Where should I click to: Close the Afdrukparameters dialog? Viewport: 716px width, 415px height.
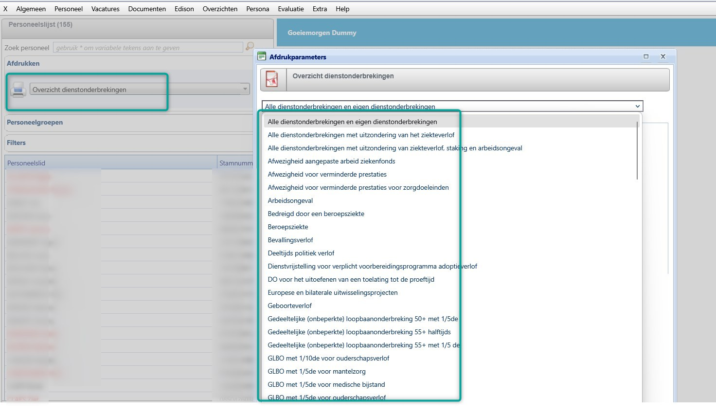click(662, 56)
